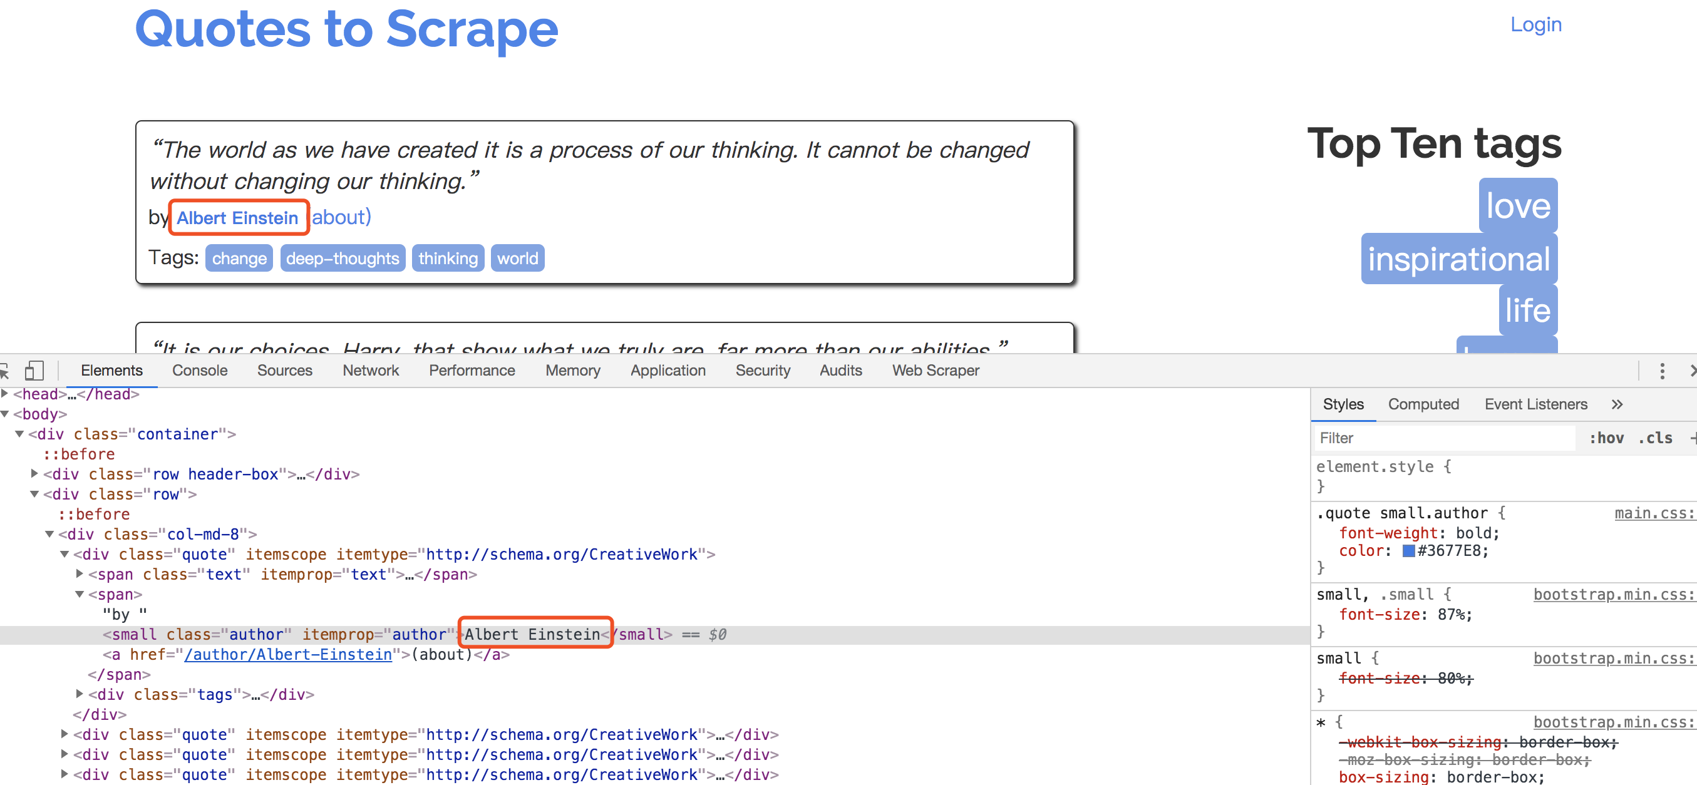Toggle the device toolbar icon

34,370
